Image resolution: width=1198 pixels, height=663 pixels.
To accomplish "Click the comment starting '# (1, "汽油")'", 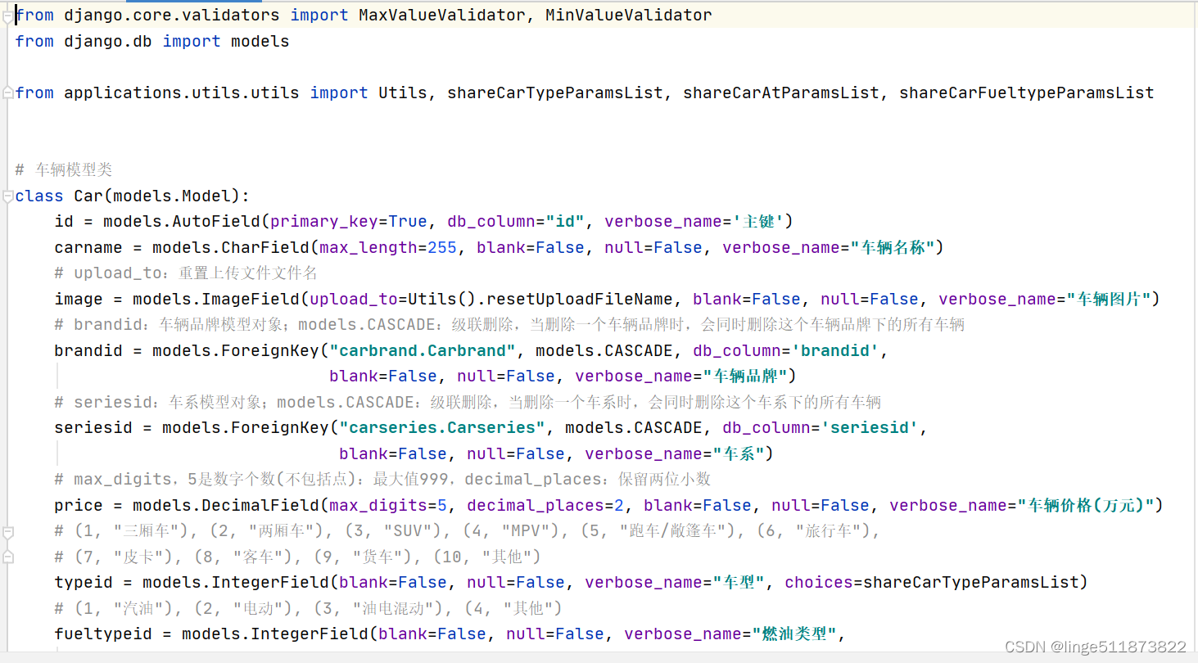I will (x=308, y=608).
